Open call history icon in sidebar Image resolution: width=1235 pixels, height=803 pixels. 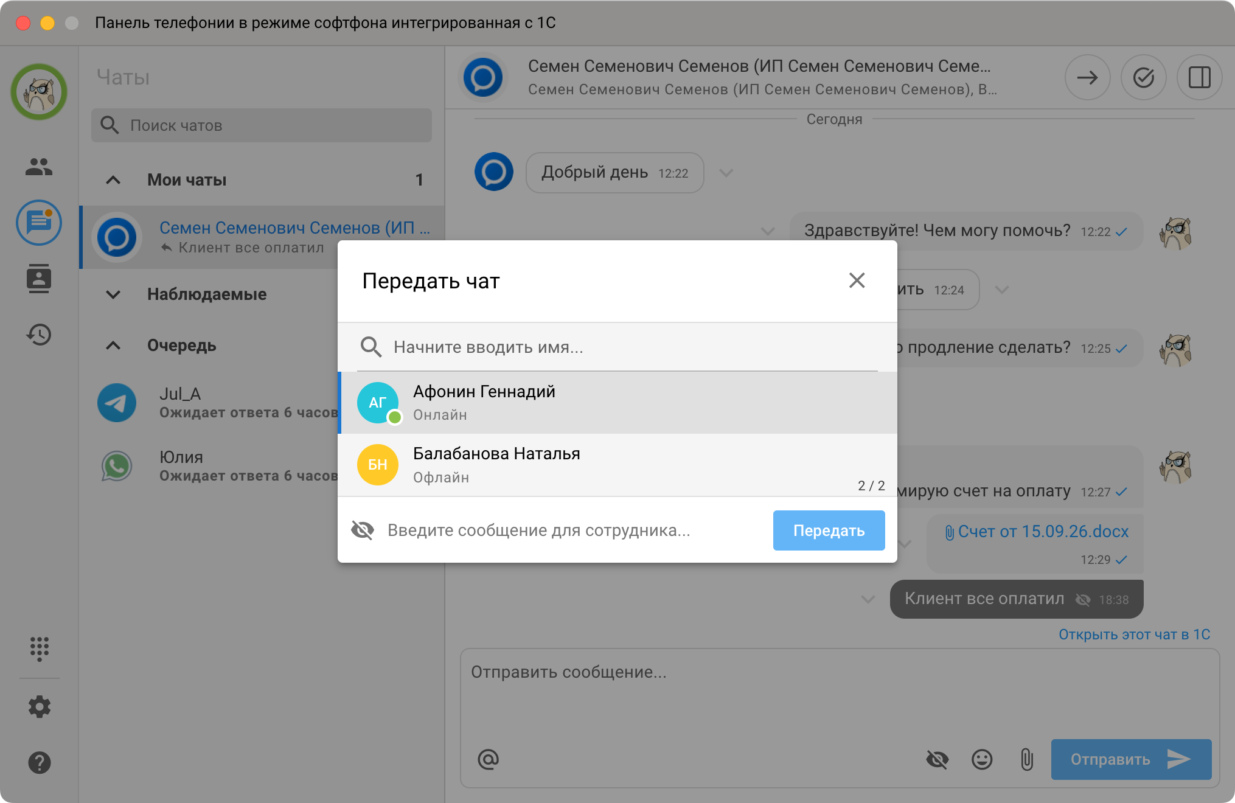pyautogui.click(x=39, y=335)
